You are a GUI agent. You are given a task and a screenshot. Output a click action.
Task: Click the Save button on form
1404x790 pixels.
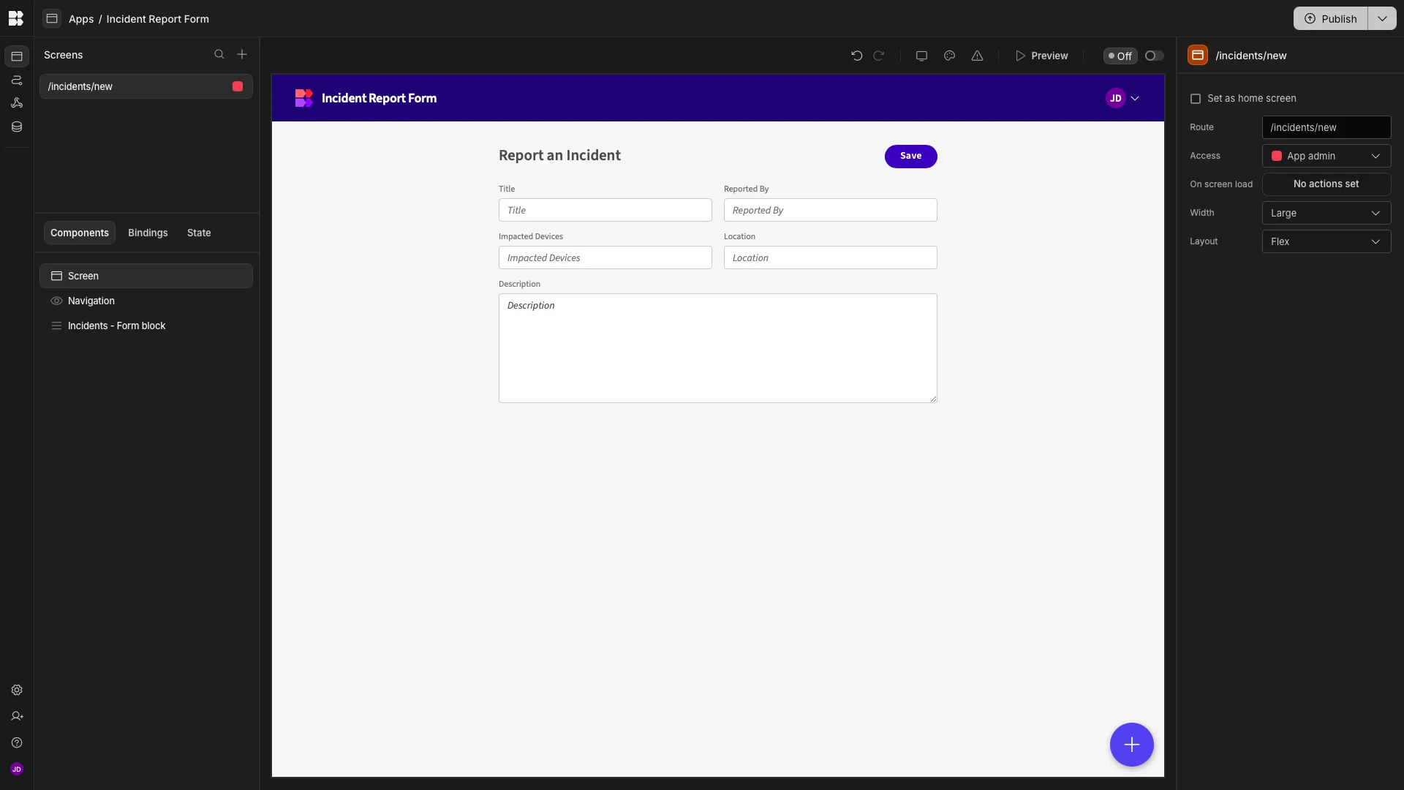pyautogui.click(x=910, y=156)
